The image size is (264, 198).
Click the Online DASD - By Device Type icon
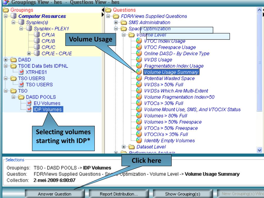point(139,53)
